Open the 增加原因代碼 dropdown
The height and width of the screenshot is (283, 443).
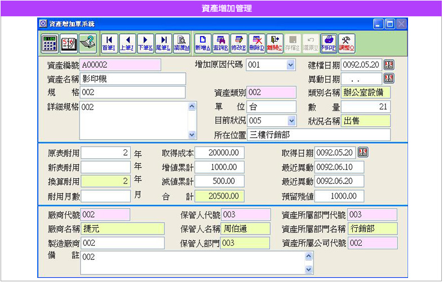(x=291, y=65)
